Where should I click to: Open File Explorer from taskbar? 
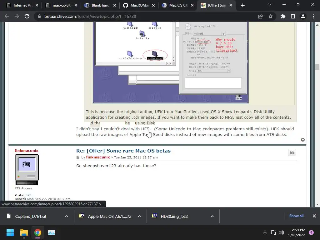pyautogui.click(x=24, y=232)
